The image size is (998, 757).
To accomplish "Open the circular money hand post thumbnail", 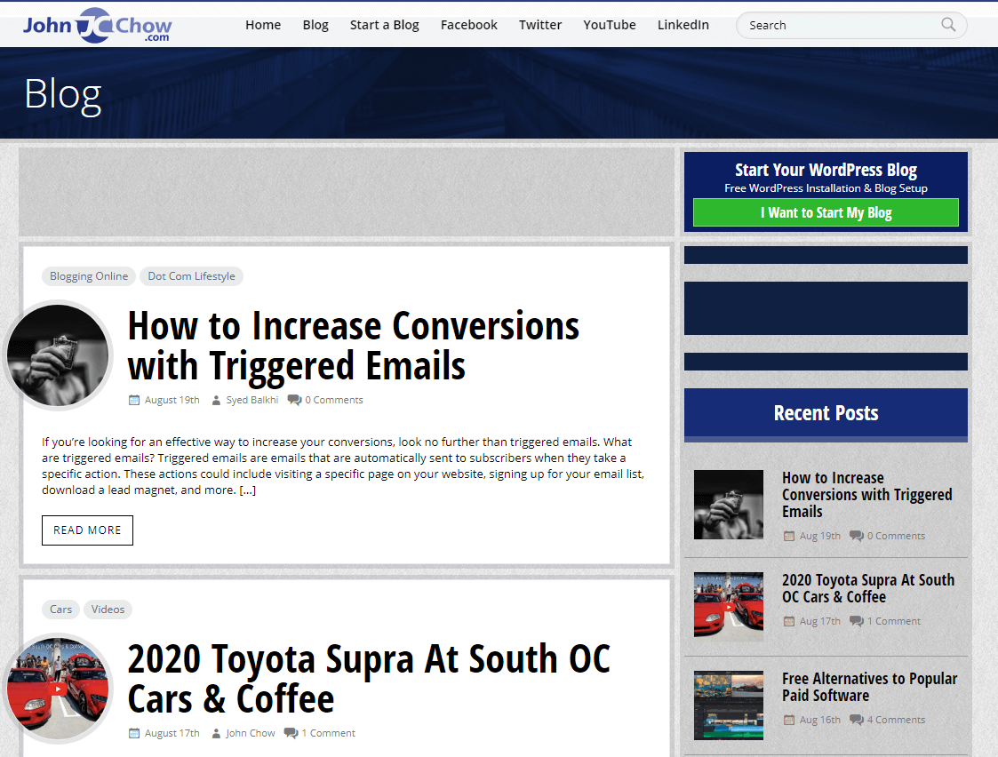I will coord(58,355).
